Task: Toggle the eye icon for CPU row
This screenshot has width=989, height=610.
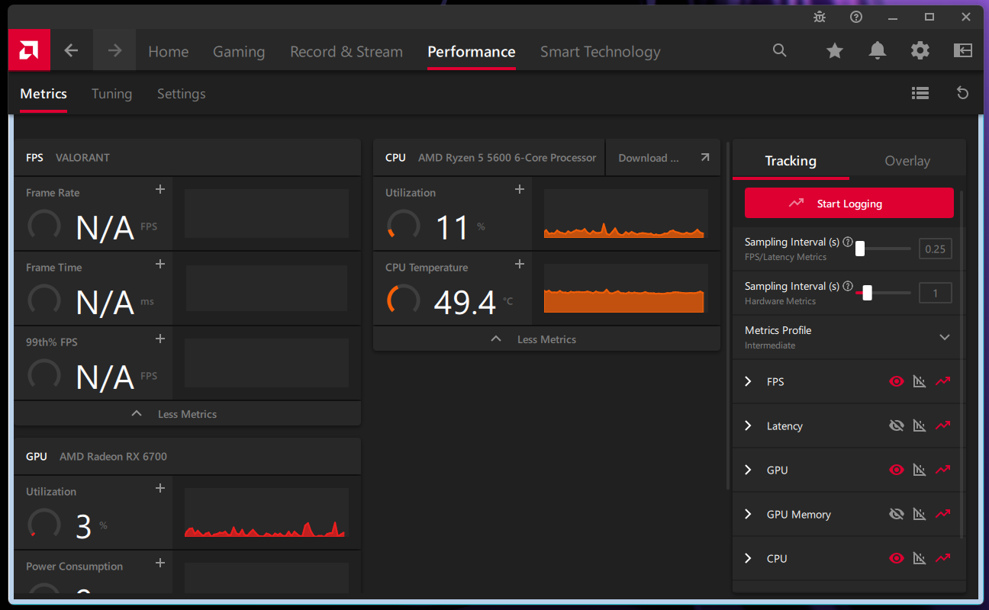Action: pyautogui.click(x=897, y=558)
